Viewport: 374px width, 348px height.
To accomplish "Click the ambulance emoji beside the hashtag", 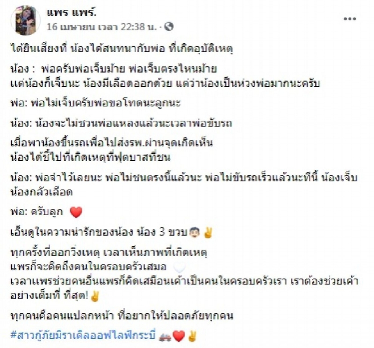I will (165, 337).
